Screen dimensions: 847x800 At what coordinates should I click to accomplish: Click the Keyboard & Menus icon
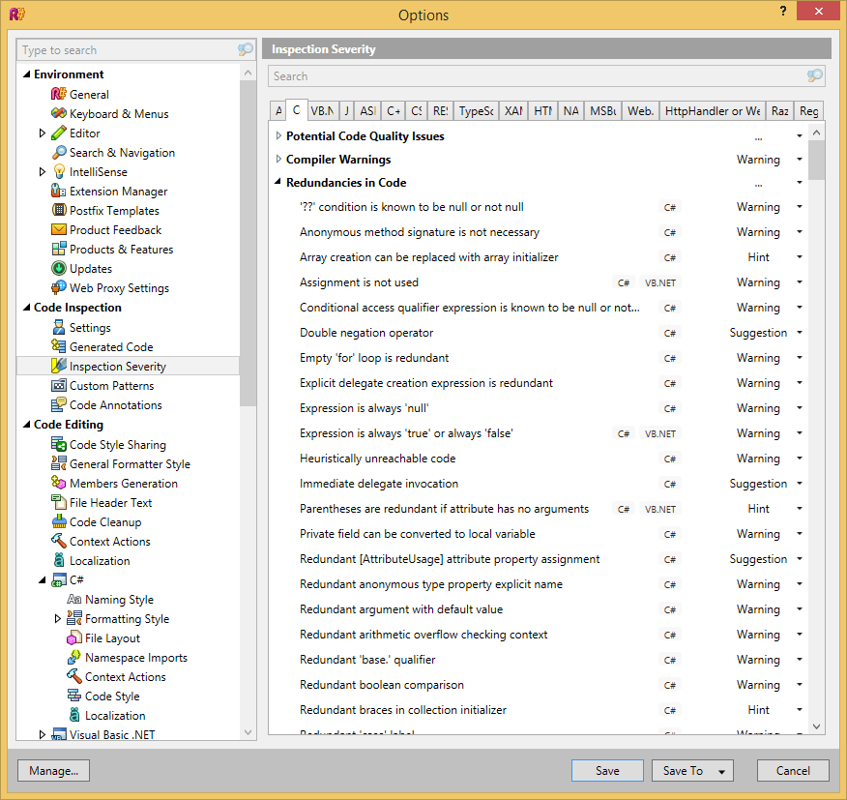58,114
